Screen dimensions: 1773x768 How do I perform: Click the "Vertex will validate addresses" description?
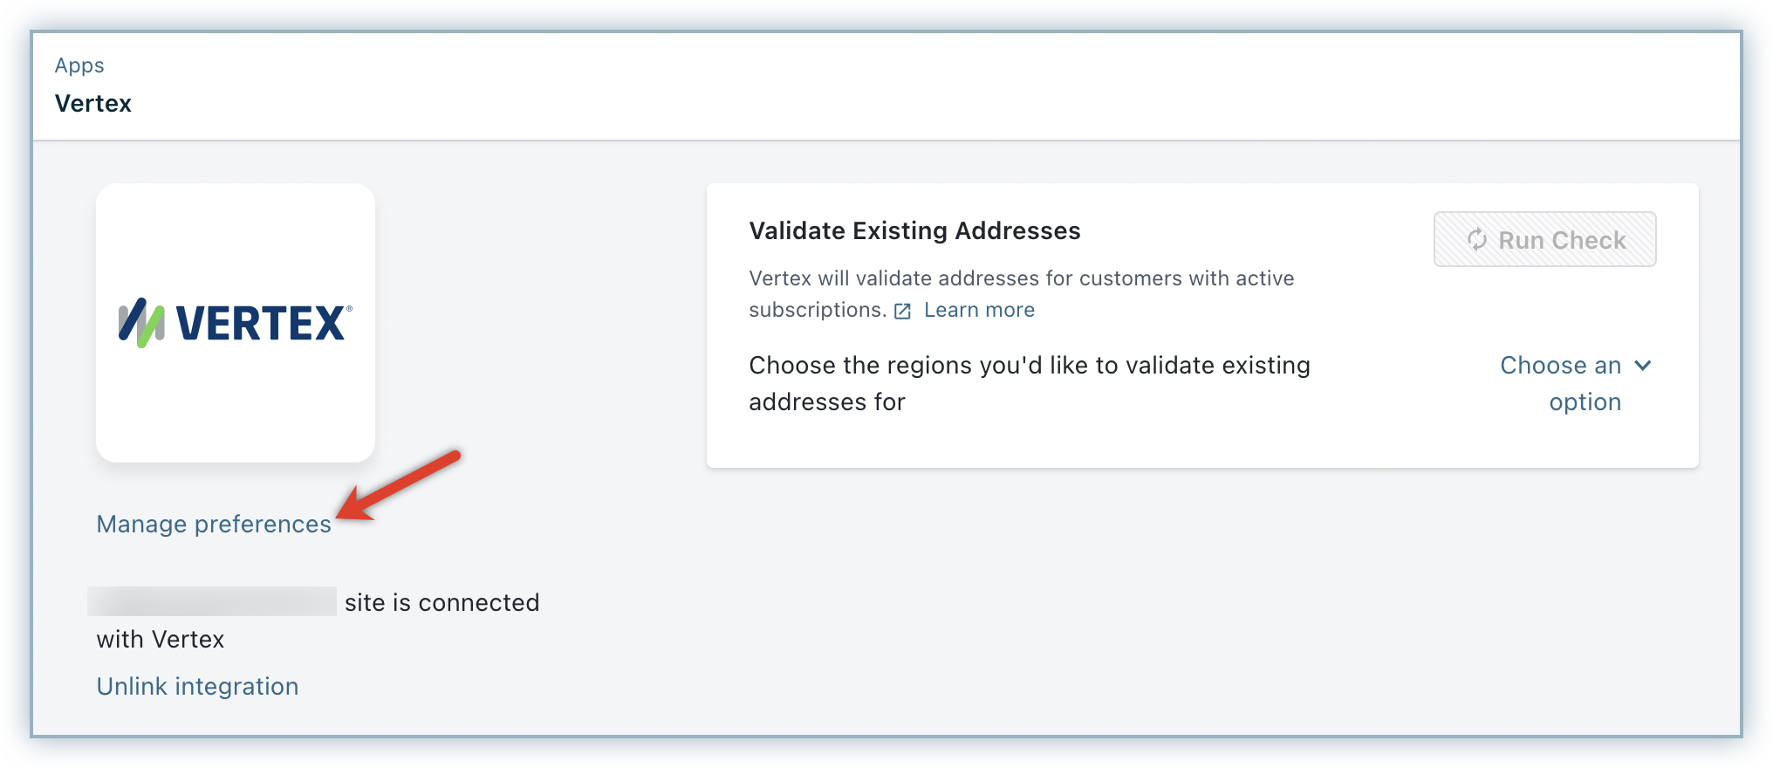pyautogui.click(x=1021, y=278)
